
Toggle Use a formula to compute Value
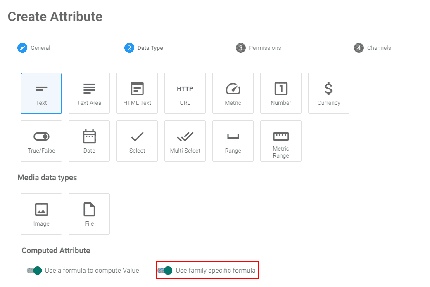coord(34,271)
